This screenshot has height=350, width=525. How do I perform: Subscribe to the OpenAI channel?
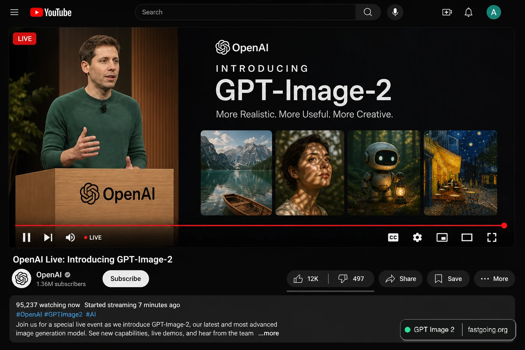coord(126,279)
